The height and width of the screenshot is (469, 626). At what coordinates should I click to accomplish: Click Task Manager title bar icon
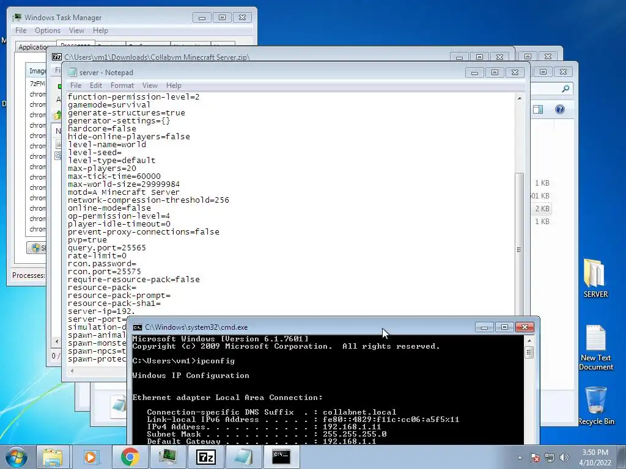pyautogui.click(x=17, y=17)
